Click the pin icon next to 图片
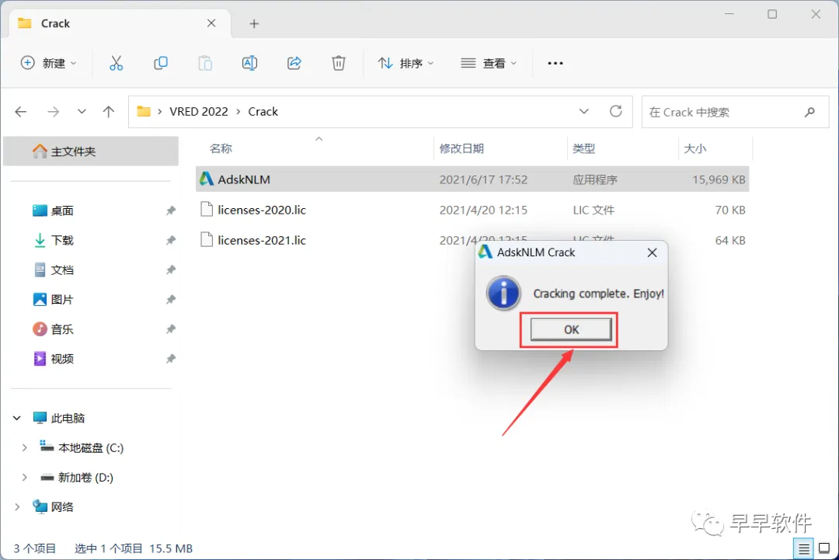This screenshot has width=839, height=560. (x=171, y=300)
